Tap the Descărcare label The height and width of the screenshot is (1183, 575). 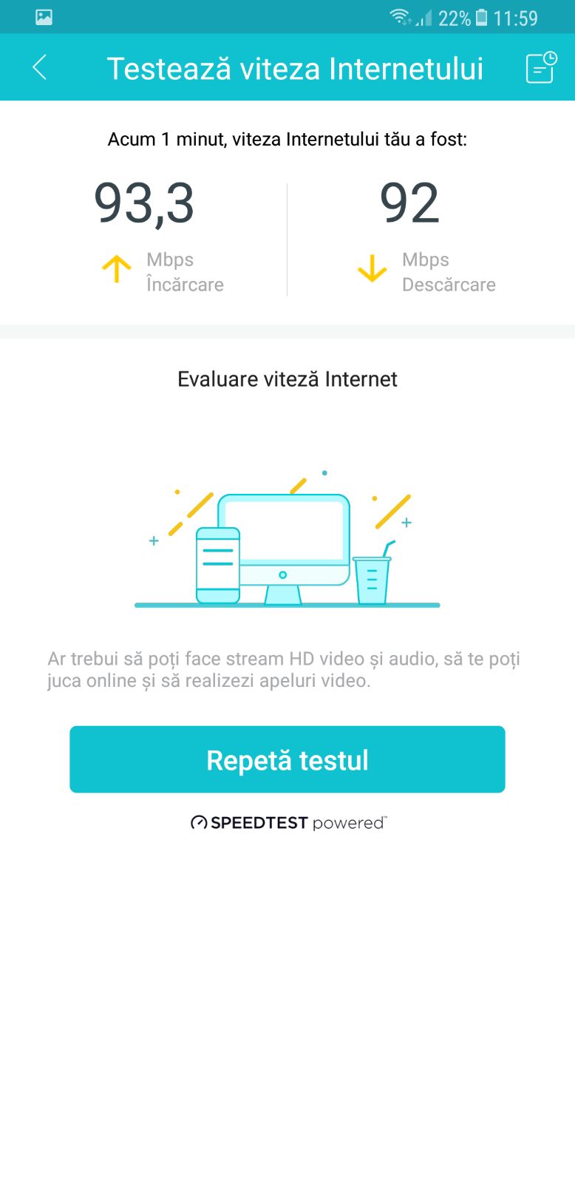point(449,285)
